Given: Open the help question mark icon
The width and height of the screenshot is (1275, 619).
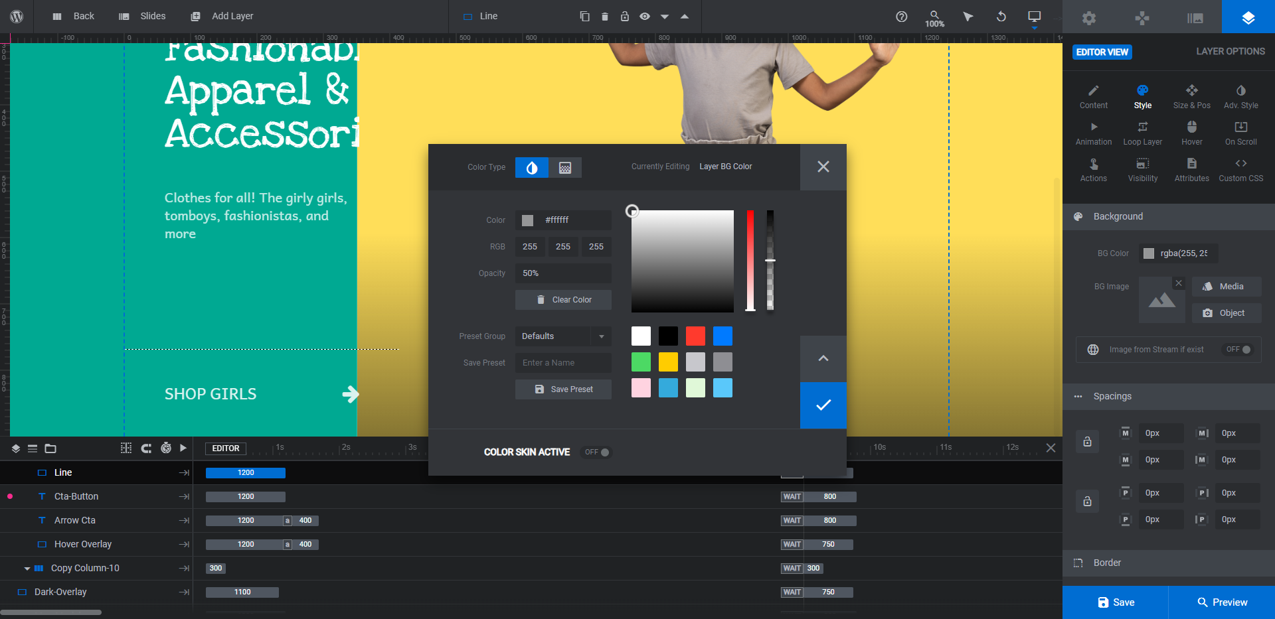Looking at the screenshot, I should (901, 16).
